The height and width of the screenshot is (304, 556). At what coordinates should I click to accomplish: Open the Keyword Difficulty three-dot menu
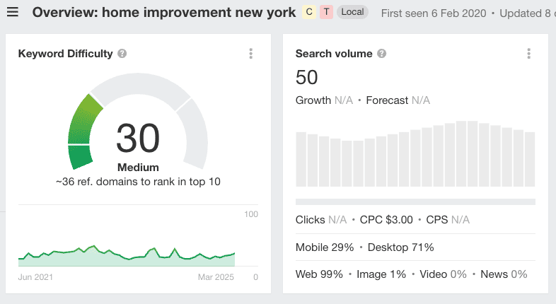251,54
